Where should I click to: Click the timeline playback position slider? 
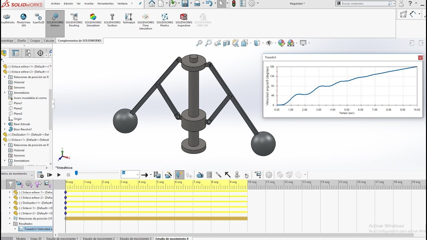click(x=76, y=173)
